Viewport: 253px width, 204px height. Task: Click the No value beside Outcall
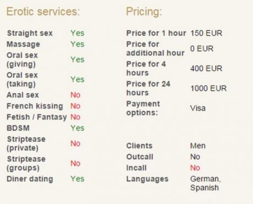click(195, 157)
